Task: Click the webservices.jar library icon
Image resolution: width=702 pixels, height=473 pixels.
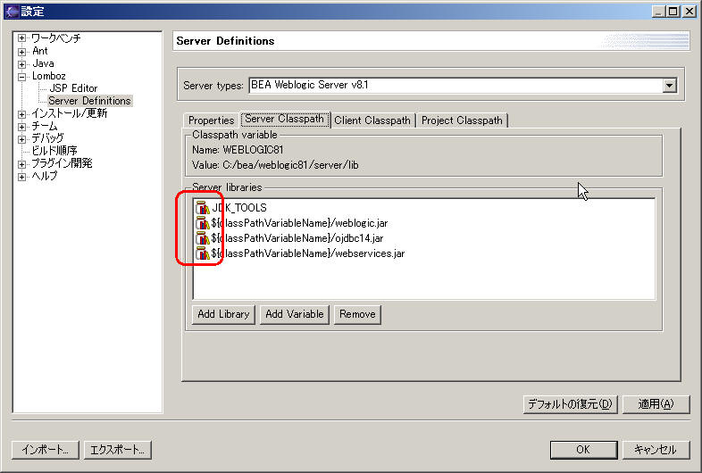Action: coord(202,253)
